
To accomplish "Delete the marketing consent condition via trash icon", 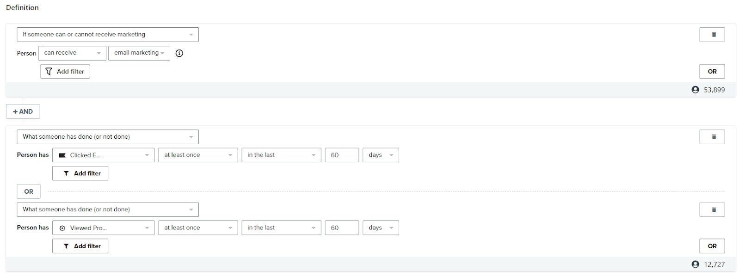I will click(x=712, y=35).
